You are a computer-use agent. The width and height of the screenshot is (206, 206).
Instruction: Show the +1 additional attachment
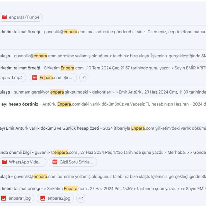tap(84, 78)
